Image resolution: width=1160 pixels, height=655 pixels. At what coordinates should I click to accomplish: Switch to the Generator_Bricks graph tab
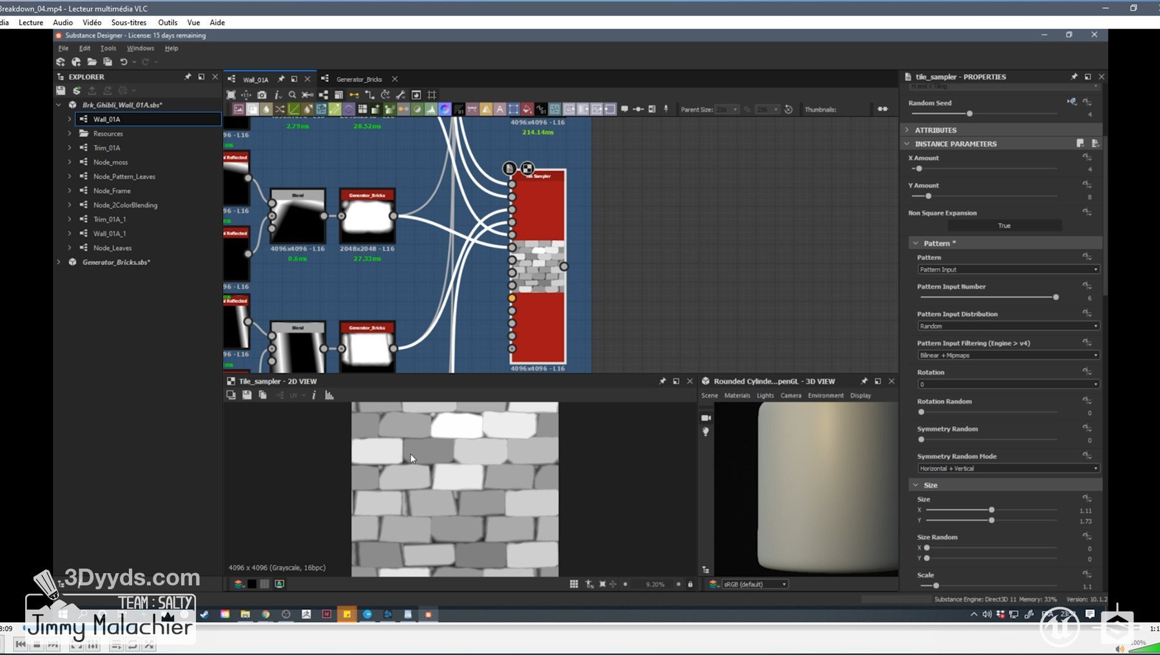[x=359, y=79]
